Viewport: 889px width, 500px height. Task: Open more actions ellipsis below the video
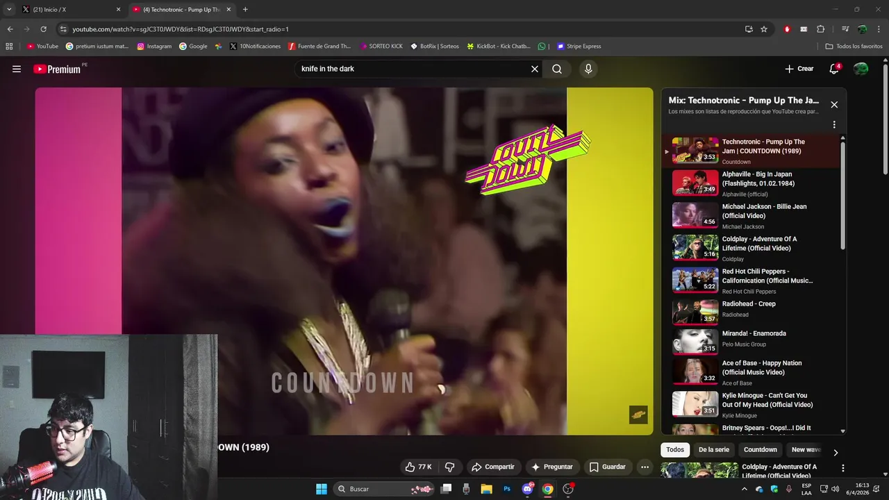645,467
